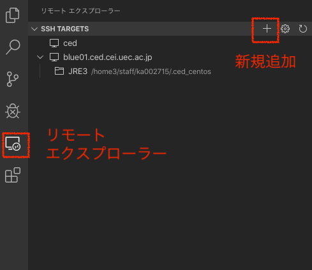
Task: Open the SSH configuration gear icon
Action: [285, 29]
